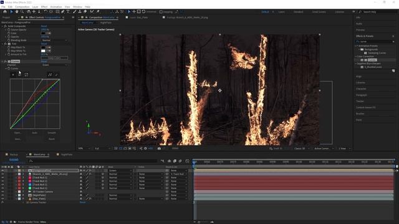Pick the Color eyedropper in Solid Composite

tap(49, 33)
